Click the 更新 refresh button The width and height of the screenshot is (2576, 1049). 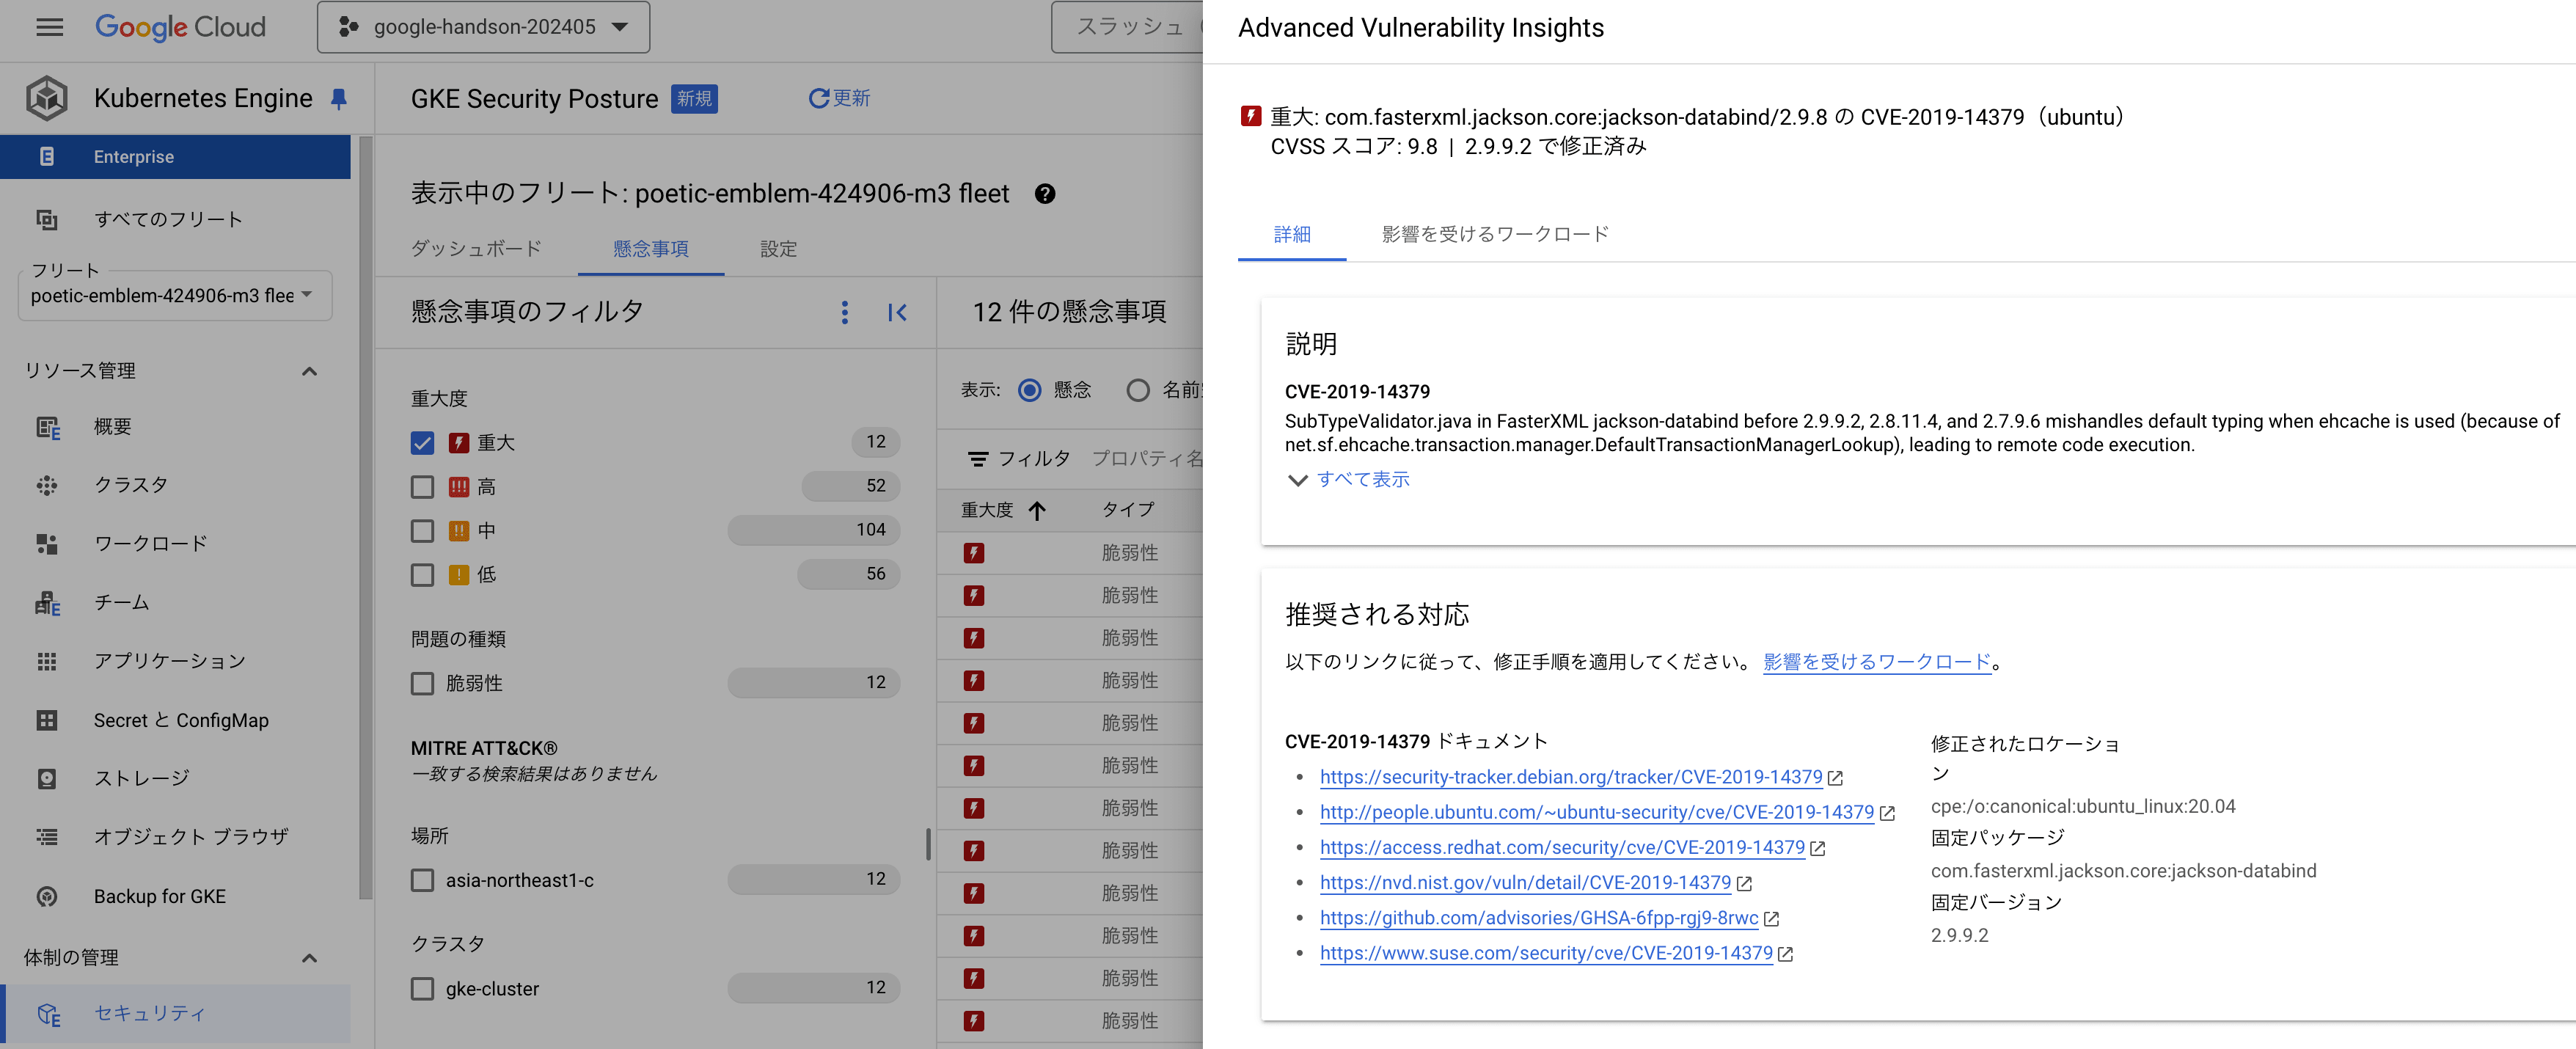coord(839,98)
